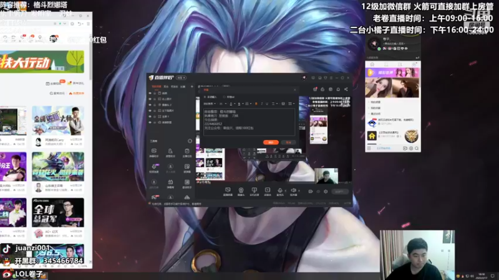Click search magnifier in right chat panel

417,148
